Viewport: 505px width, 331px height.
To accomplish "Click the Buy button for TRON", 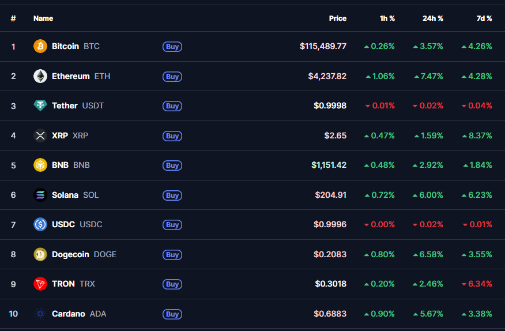I will 172,284.
